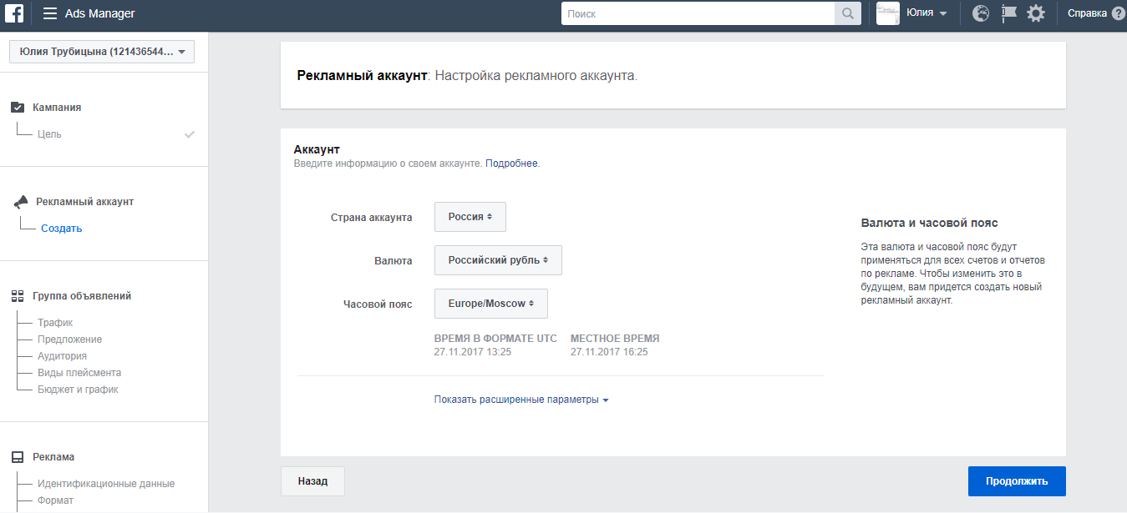
Task: Click into the Поиск search field
Action: coord(698,13)
